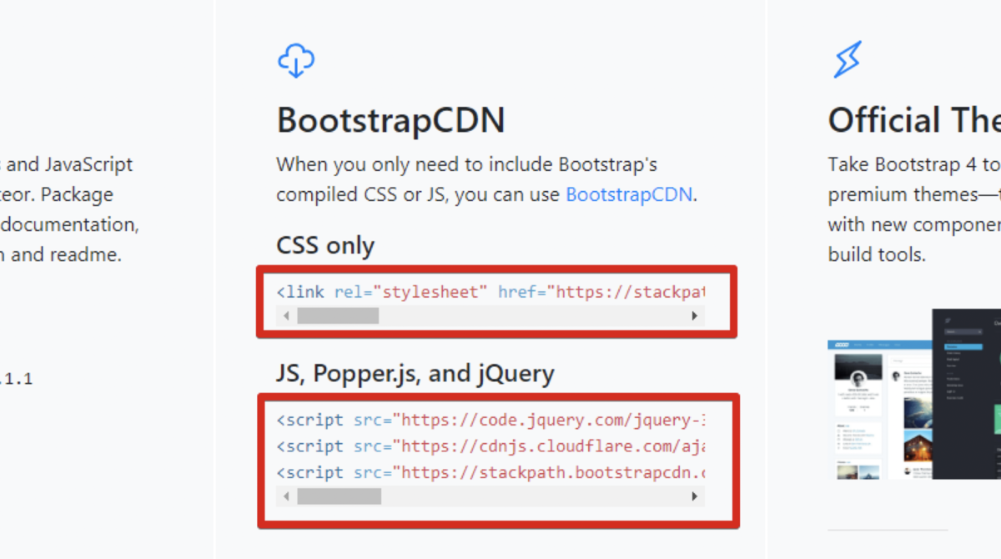Click the cloud download icon above BootstrapCDN
This screenshot has width=1001, height=559.
(x=296, y=60)
